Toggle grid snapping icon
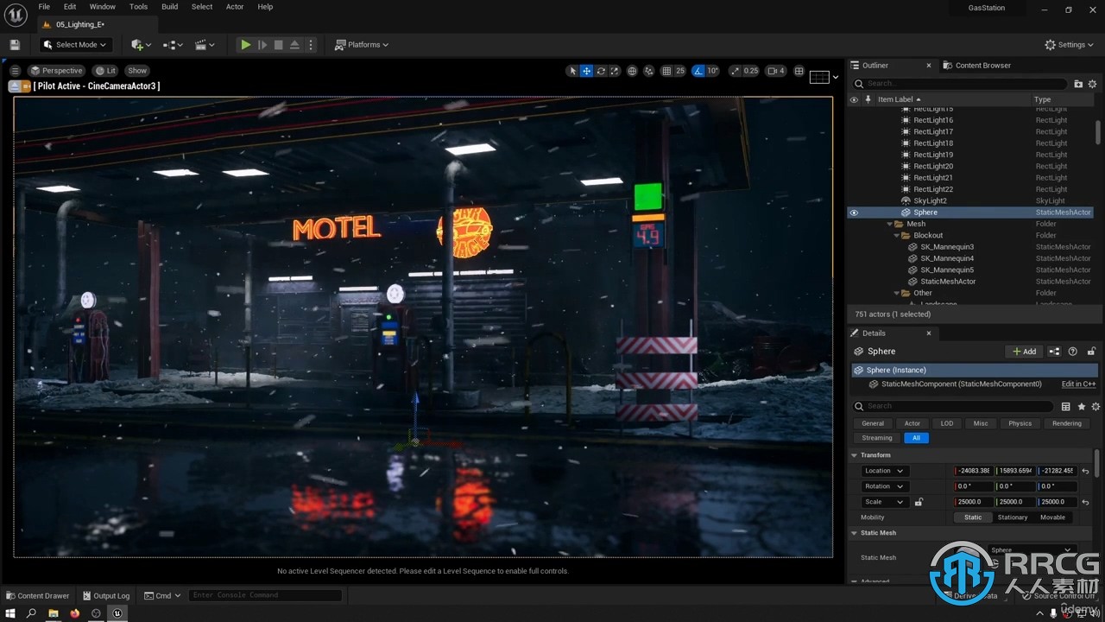The height and width of the screenshot is (622, 1105). tap(666, 71)
